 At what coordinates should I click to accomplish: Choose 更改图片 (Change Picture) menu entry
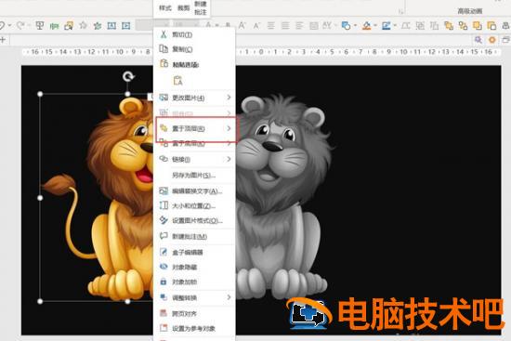click(194, 98)
